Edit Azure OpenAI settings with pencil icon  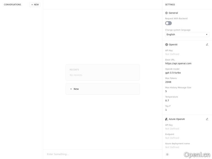(x=207, y=119)
